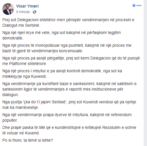The image size is (147, 146).
Task: Click the paragraph beginning 'Prej sot Delegacioni shtetëror'
Action: coord(68,23)
